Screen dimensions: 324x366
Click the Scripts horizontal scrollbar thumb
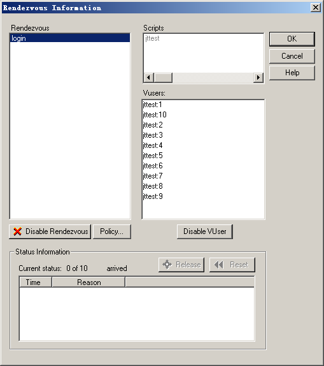coord(163,78)
